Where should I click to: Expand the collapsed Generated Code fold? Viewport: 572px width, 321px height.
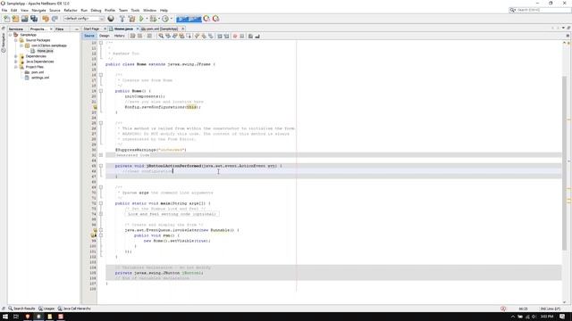pyautogui.click(x=101, y=155)
